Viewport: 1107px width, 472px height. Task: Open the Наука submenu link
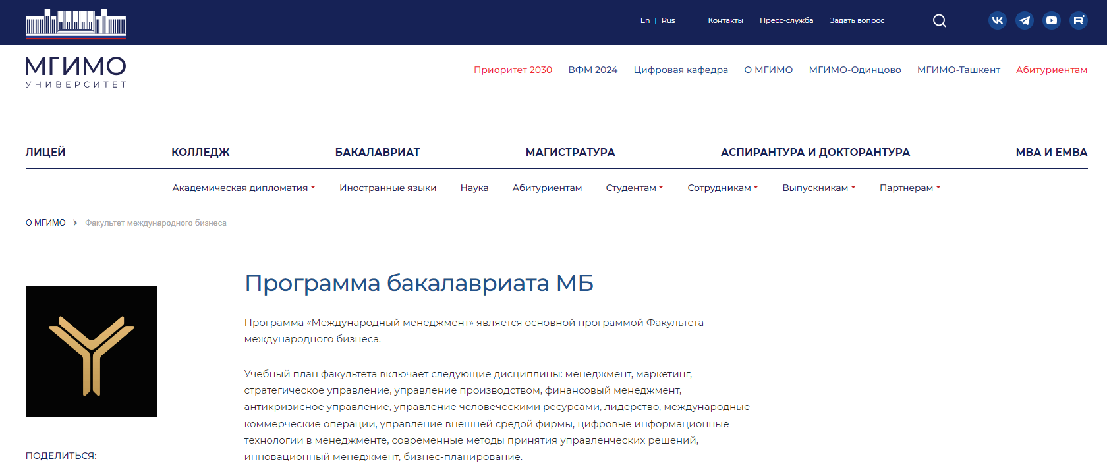tap(474, 188)
